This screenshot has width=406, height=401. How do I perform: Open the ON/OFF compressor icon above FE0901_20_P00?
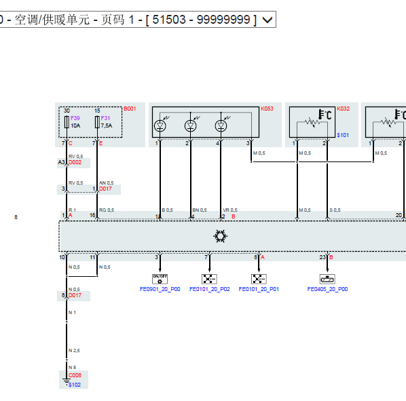pyautogui.click(x=160, y=279)
